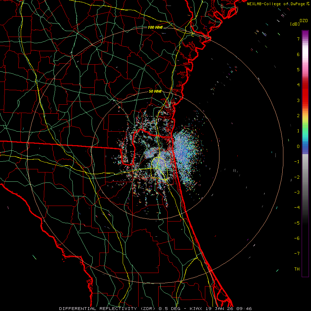311x311 pixels.
Task: Select the -4 value on color scale
Action: pyautogui.click(x=297, y=208)
